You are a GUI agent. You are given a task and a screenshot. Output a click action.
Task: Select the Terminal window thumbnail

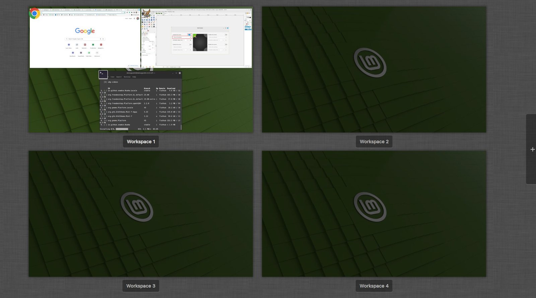(141, 100)
